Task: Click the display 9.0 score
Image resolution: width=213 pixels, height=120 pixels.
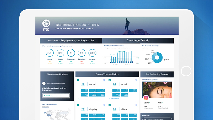Action: coord(83,109)
